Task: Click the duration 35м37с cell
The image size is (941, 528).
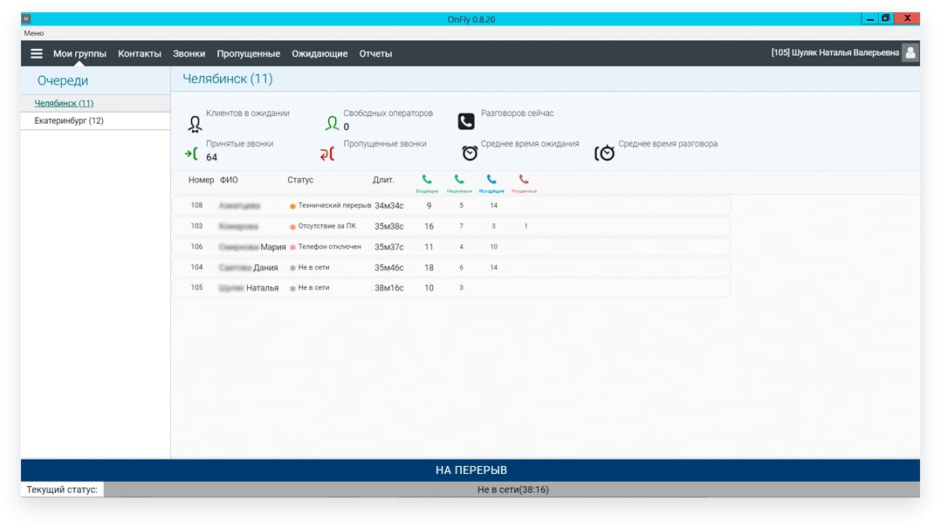Action: [389, 247]
